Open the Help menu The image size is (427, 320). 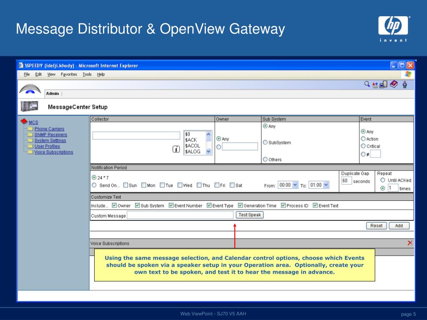[x=101, y=74]
